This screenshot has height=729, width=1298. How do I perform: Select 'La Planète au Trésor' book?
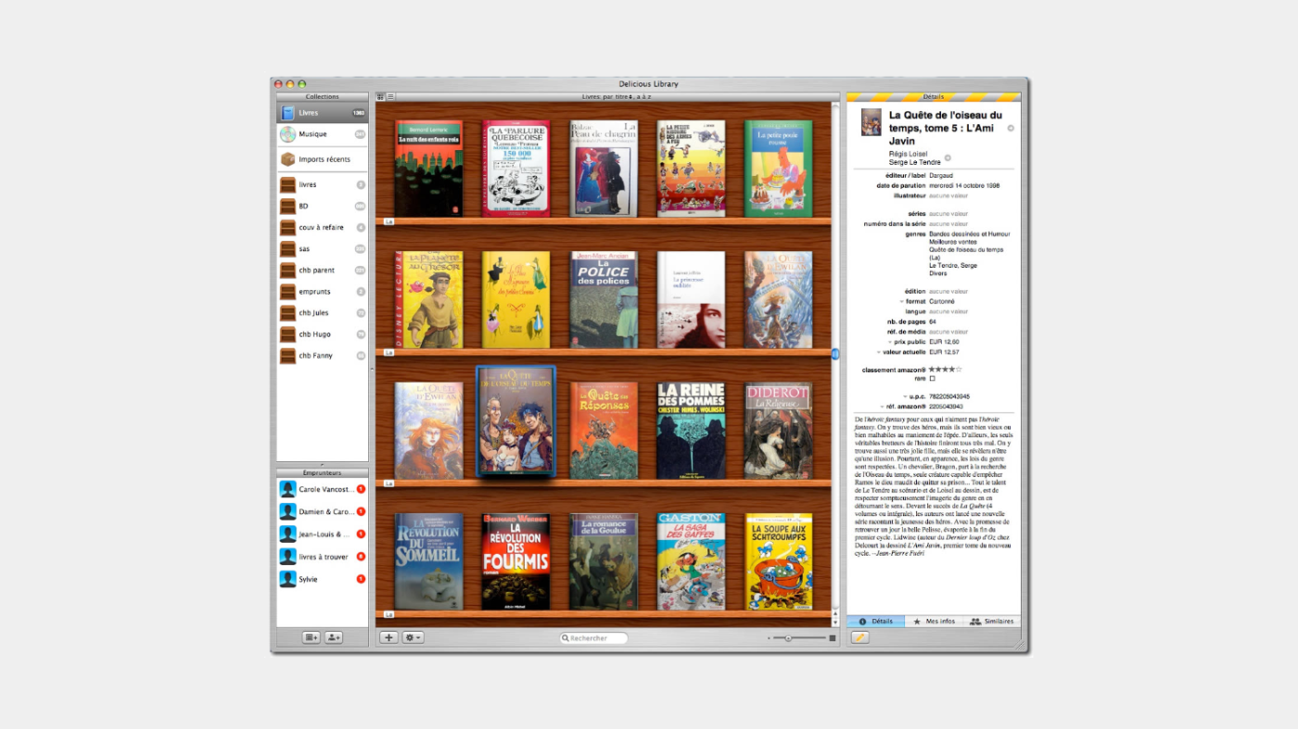point(427,299)
